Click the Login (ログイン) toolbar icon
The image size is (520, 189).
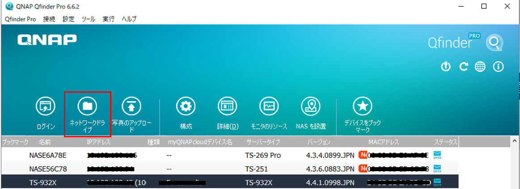click(46, 106)
